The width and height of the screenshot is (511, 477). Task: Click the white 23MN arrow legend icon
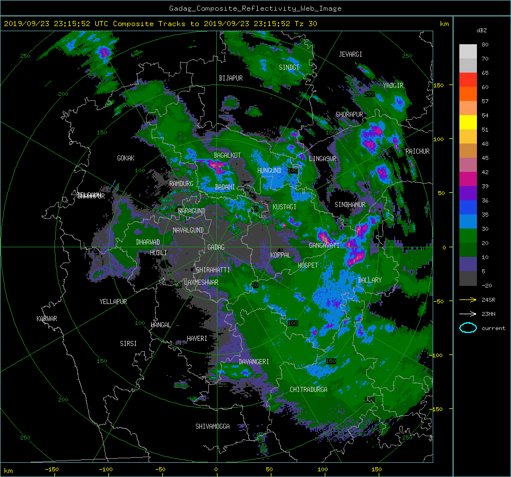(x=468, y=314)
